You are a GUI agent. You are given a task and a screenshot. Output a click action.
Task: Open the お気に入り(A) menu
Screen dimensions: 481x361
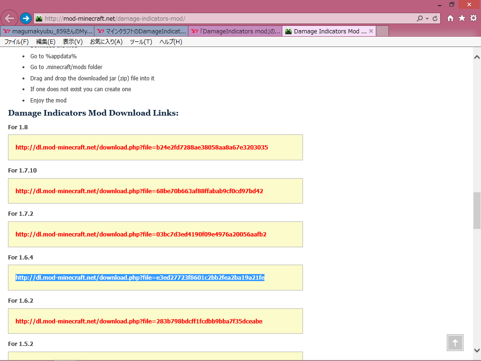pyautogui.click(x=106, y=42)
